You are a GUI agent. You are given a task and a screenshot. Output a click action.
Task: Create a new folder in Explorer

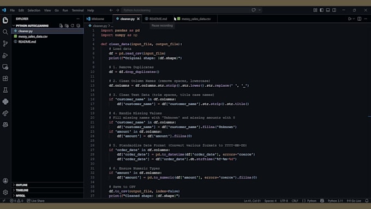click(67, 26)
